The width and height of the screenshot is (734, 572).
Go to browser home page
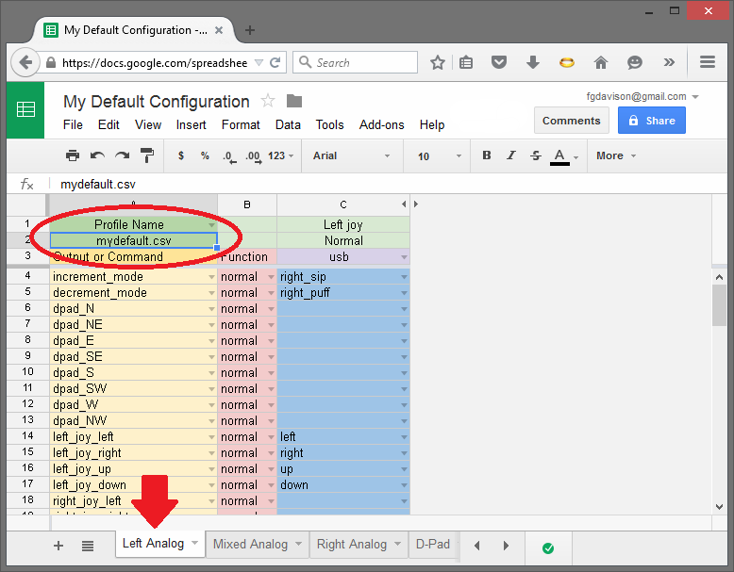pos(601,62)
